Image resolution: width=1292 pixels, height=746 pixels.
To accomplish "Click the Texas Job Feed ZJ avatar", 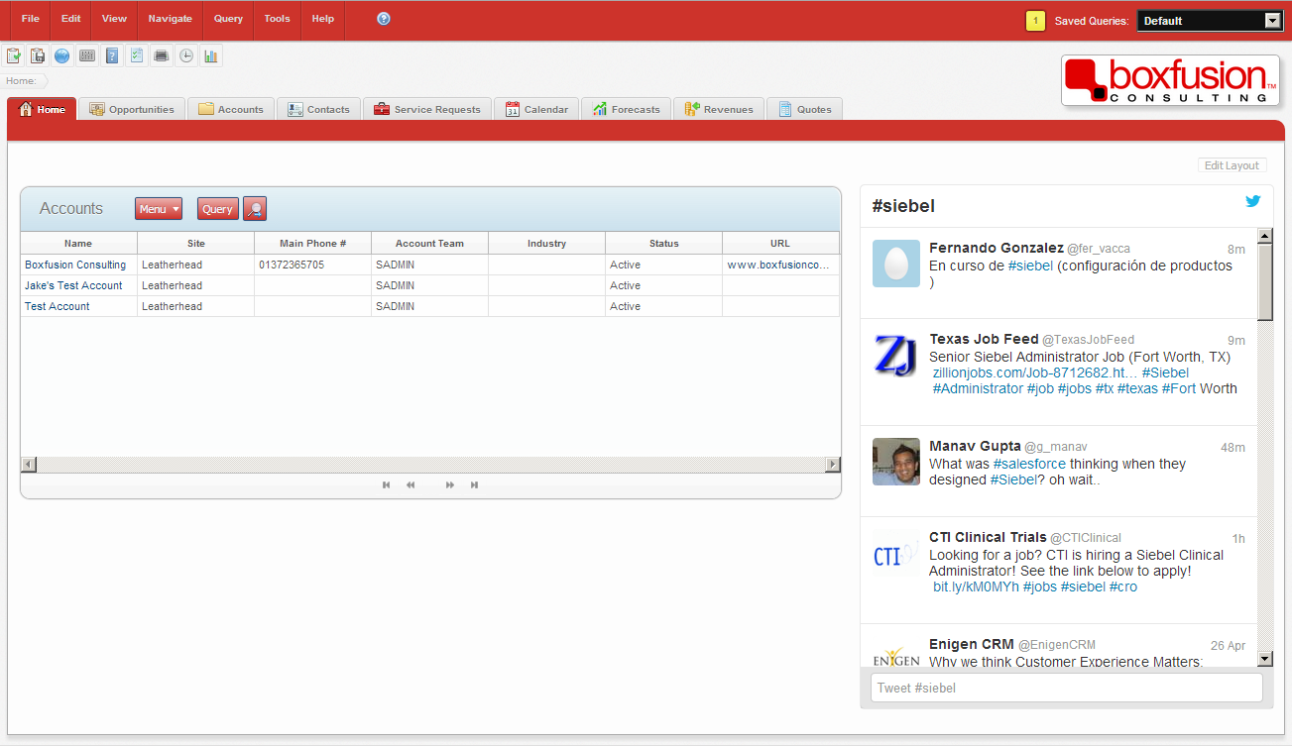I will (x=896, y=355).
